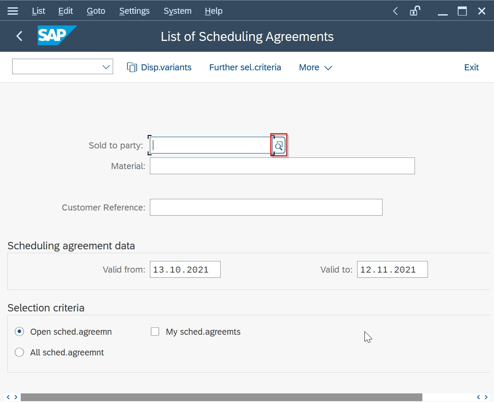Open search help for Sold to party
494x402 pixels.
point(278,145)
